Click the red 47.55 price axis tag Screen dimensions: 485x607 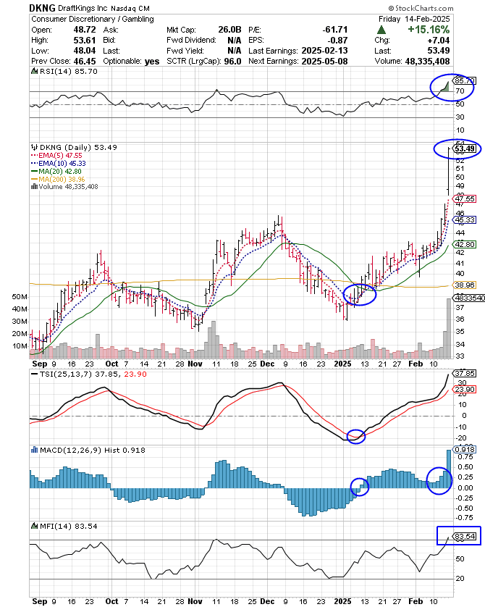pos(464,199)
